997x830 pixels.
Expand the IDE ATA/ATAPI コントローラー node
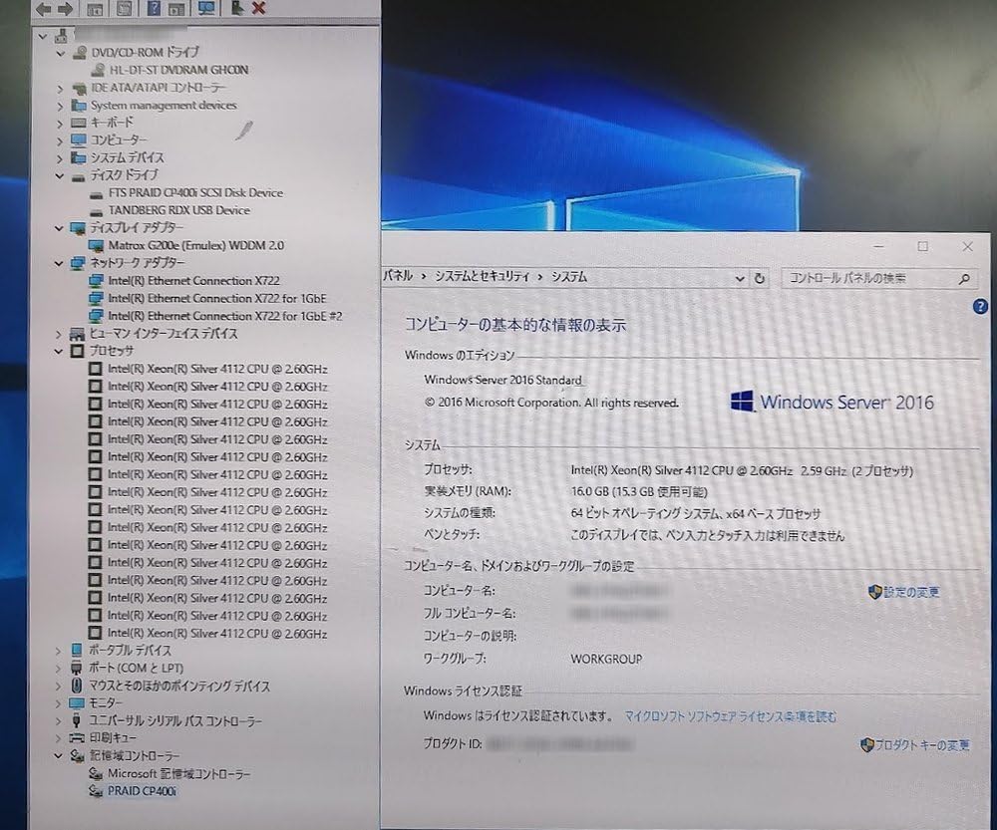[60, 89]
